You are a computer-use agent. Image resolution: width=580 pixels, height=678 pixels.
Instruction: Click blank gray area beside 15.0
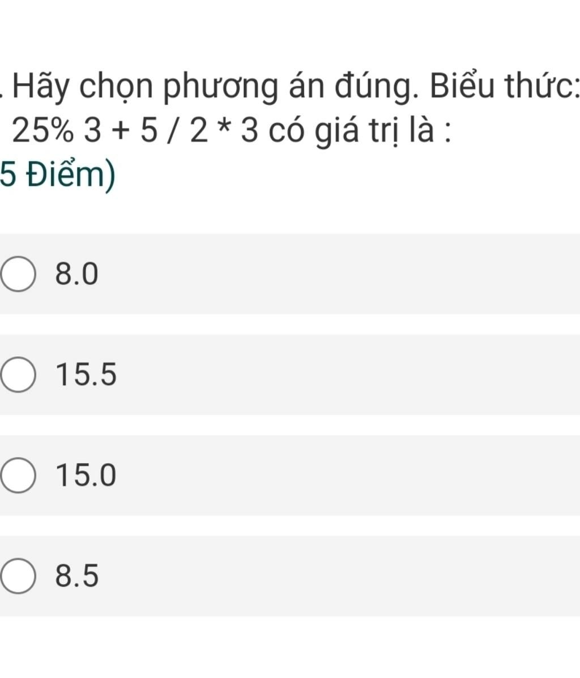click(340, 475)
